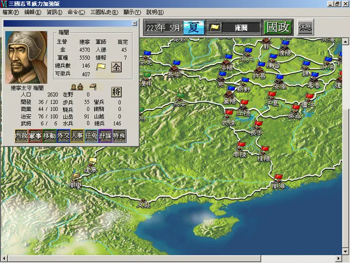The image size is (350, 263).
Task: Click the 休息 rest button
Action: point(306,27)
